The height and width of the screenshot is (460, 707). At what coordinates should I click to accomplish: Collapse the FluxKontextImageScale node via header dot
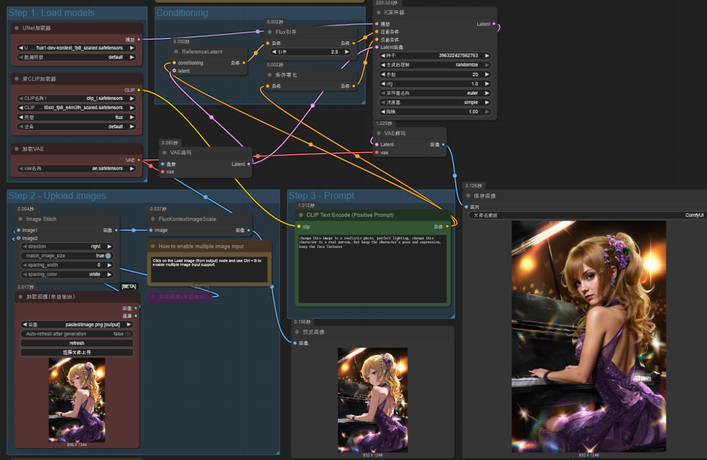(153, 219)
